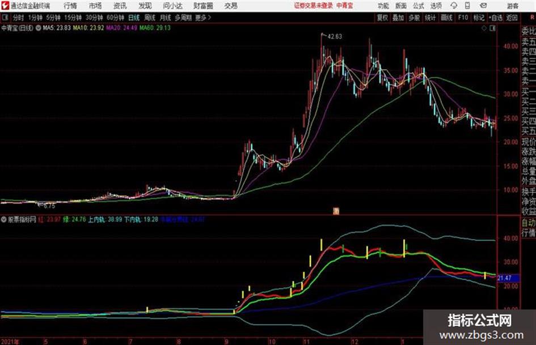The width and height of the screenshot is (536, 345).
Task: Click the 行情 tab in right sidebar
Action: tap(529, 233)
